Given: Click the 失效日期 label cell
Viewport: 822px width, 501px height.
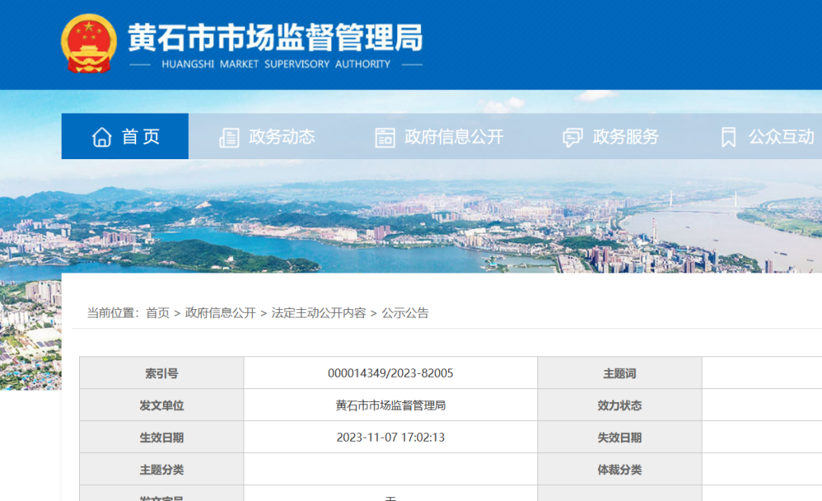Looking at the screenshot, I should (620, 437).
